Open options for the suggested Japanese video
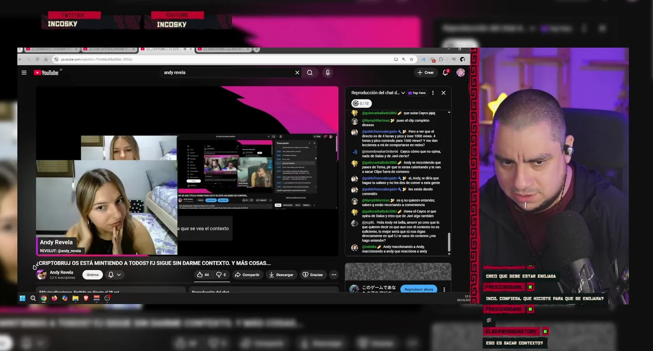 pyautogui.click(x=444, y=289)
